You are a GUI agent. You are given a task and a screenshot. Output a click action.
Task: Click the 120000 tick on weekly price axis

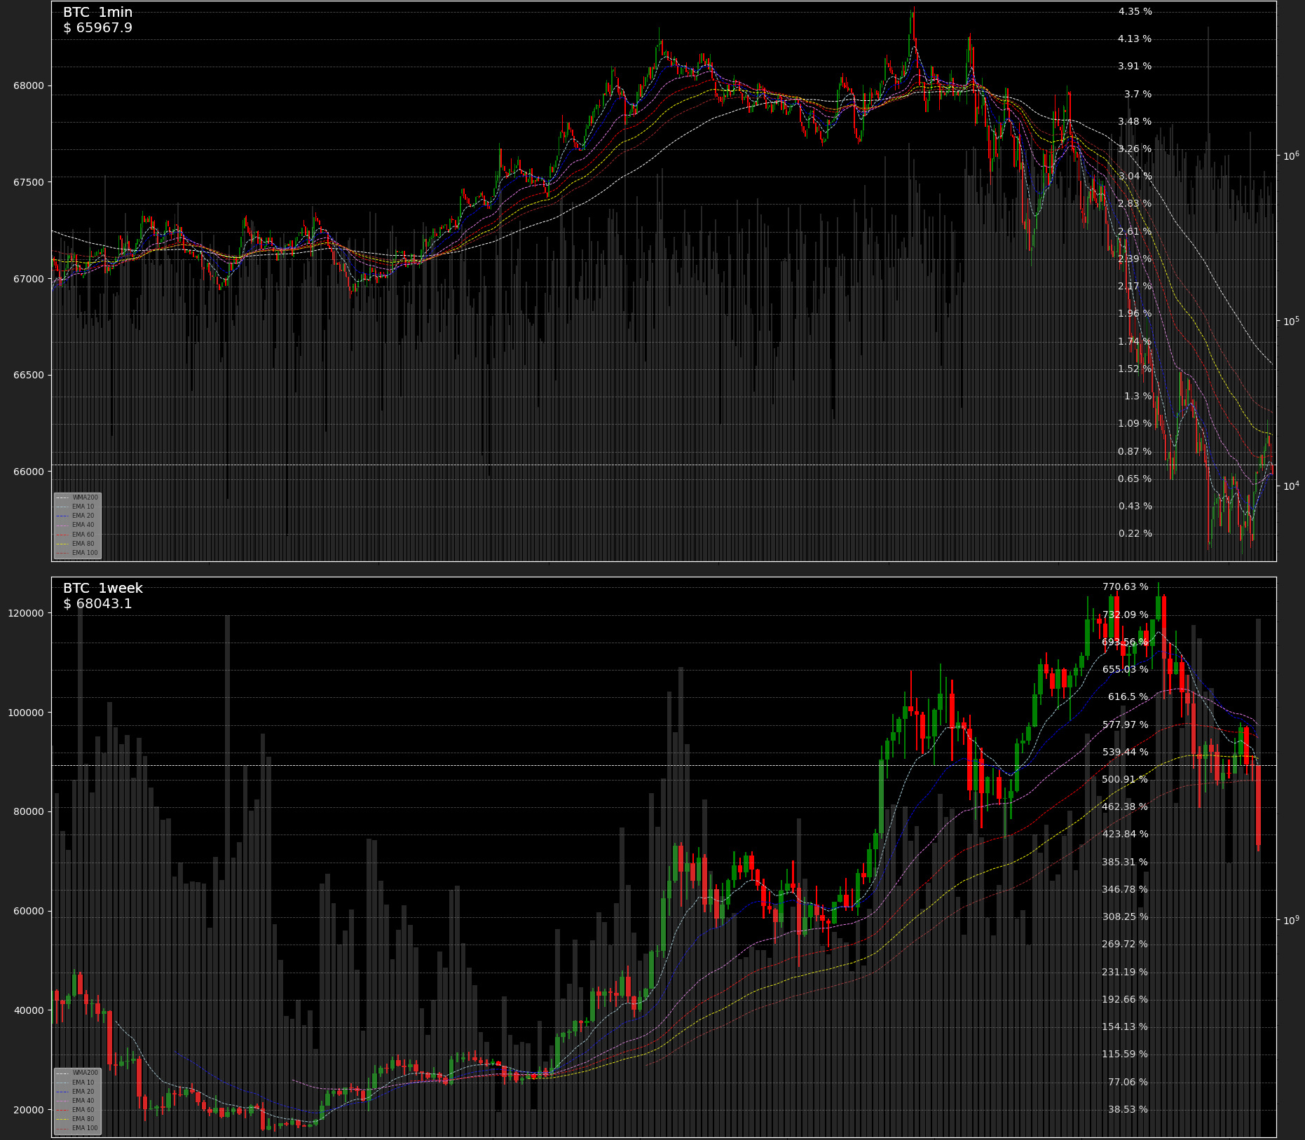tap(25, 614)
